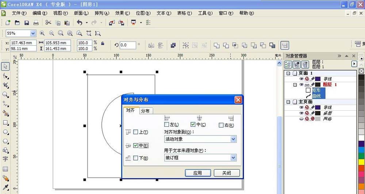
Task: Select the Eyedropper tool
Action: pyautogui.click(x=5, y=187)
